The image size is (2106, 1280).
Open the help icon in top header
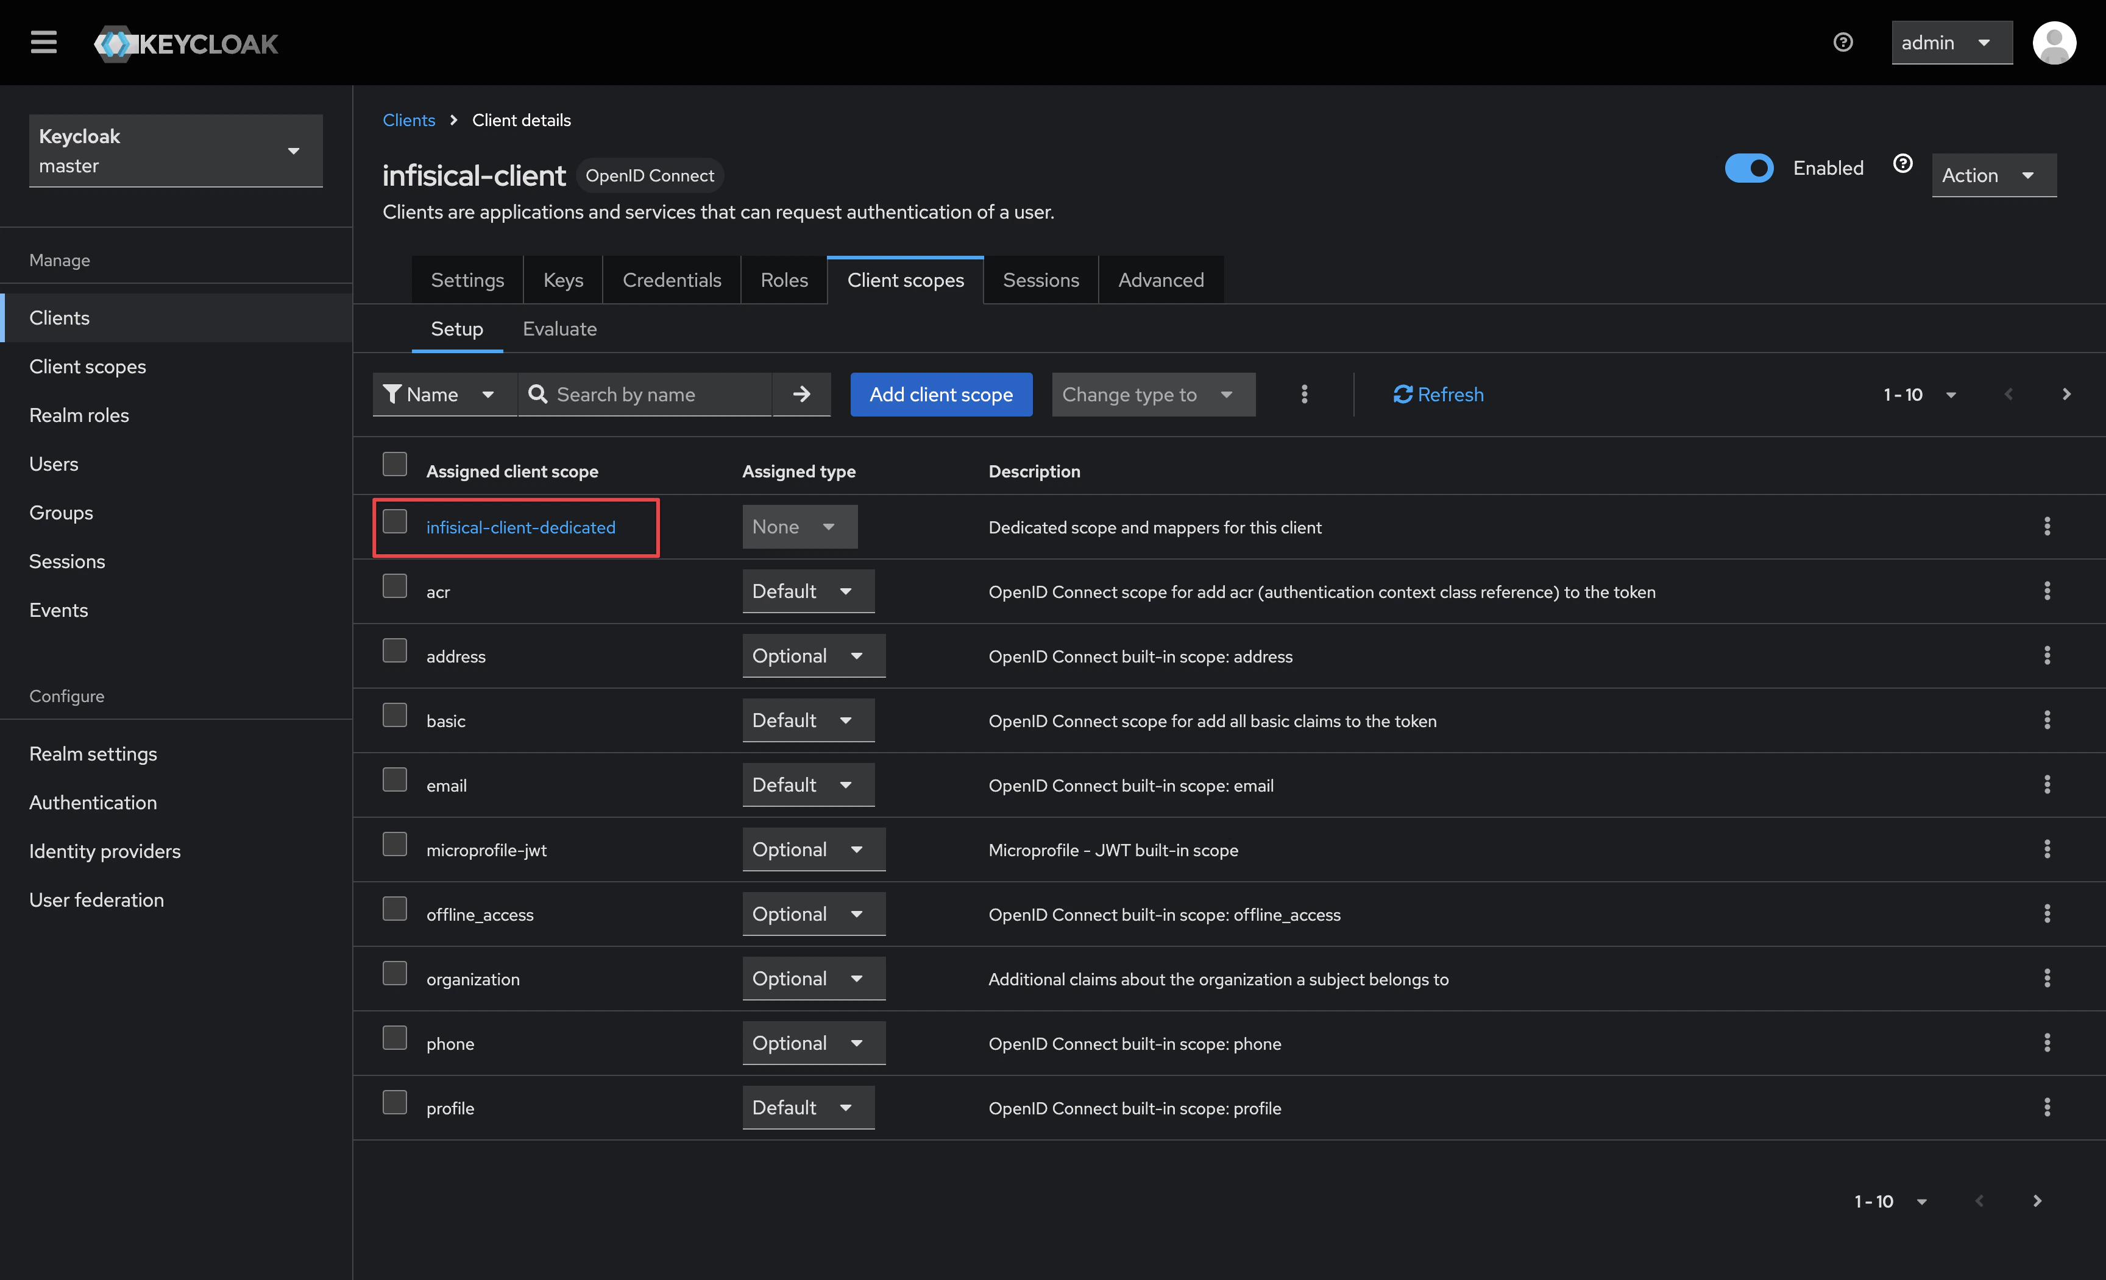[x=1843, y=42]
